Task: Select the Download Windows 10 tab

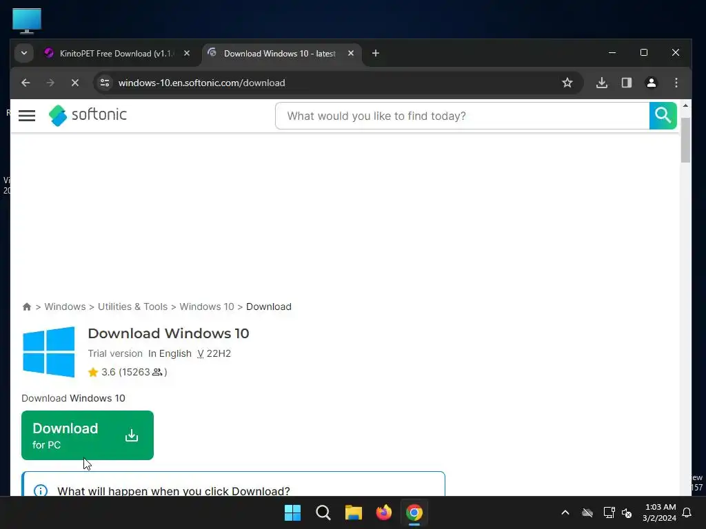Action: point(279,54)
